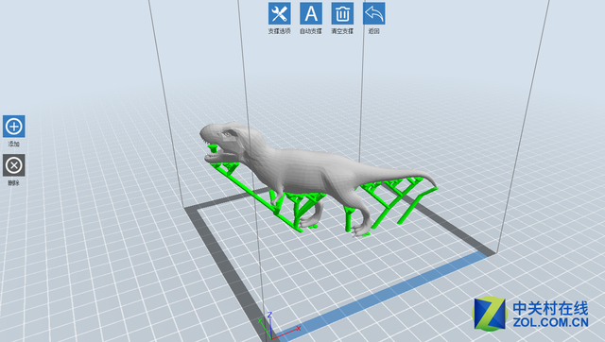605x342 pixels.
Task: Clear all supports with the trash icon
Action: pyautogui.click(x=342, y=13)
